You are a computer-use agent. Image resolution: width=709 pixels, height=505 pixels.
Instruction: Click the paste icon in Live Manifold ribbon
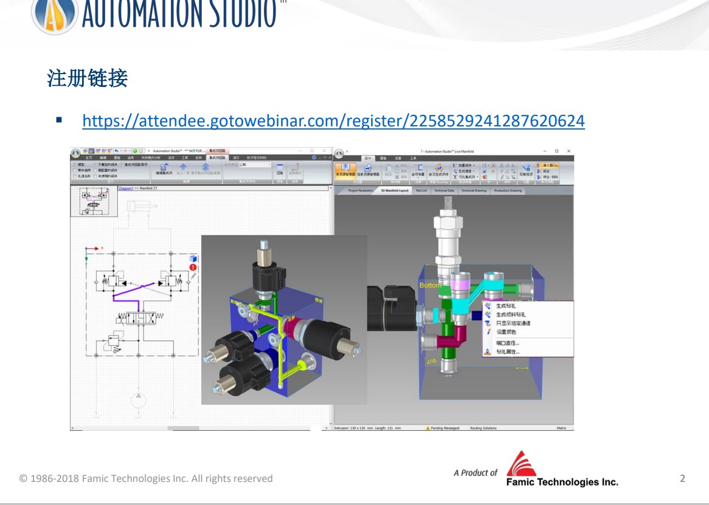(x=389, y=168)
